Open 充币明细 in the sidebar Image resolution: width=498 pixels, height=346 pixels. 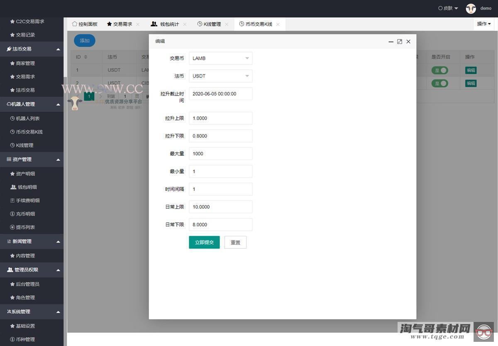(25, 214)
